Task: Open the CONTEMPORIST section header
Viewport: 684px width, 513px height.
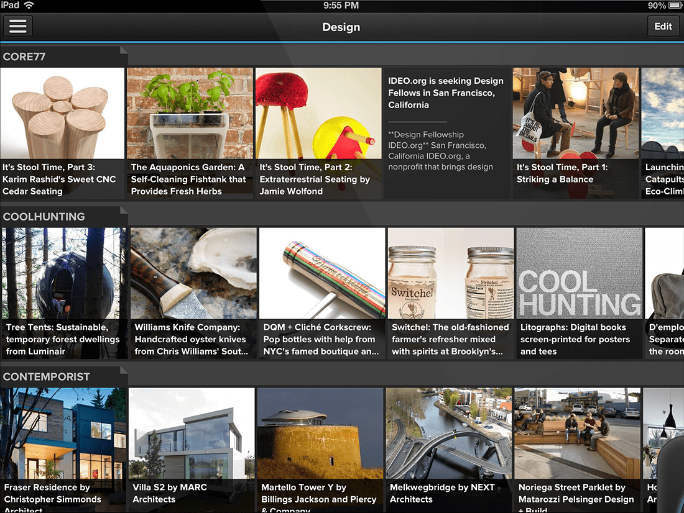Action: coord(47,376)
